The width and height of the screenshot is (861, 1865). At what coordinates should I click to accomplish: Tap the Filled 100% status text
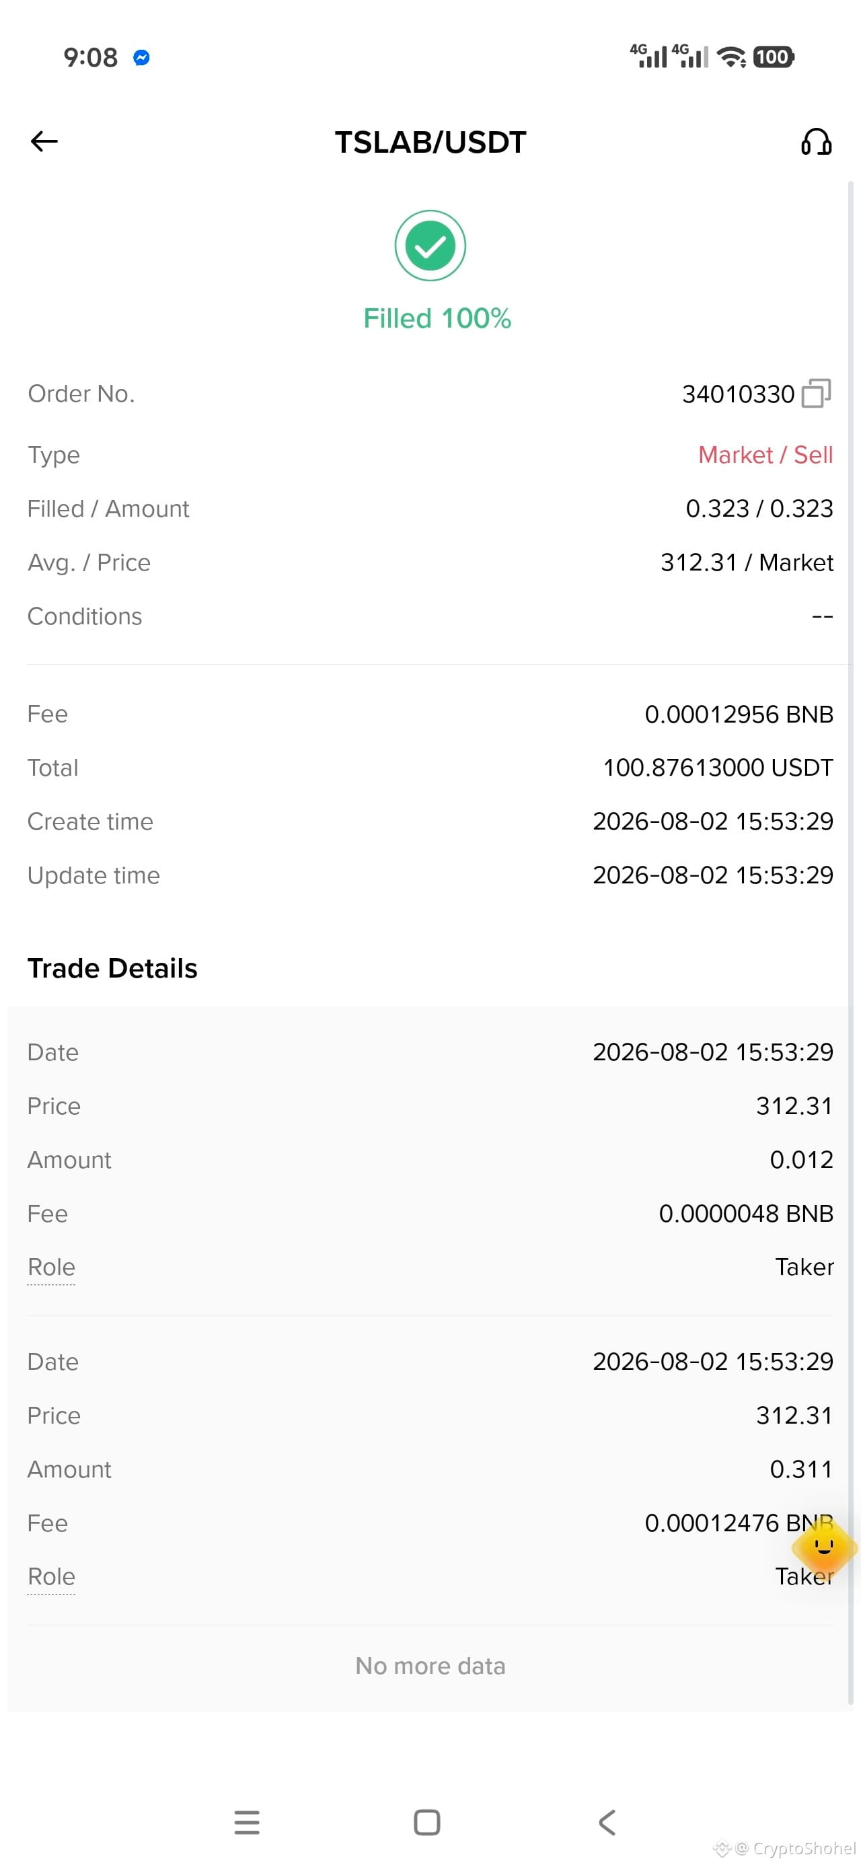(x=437, y=318)
